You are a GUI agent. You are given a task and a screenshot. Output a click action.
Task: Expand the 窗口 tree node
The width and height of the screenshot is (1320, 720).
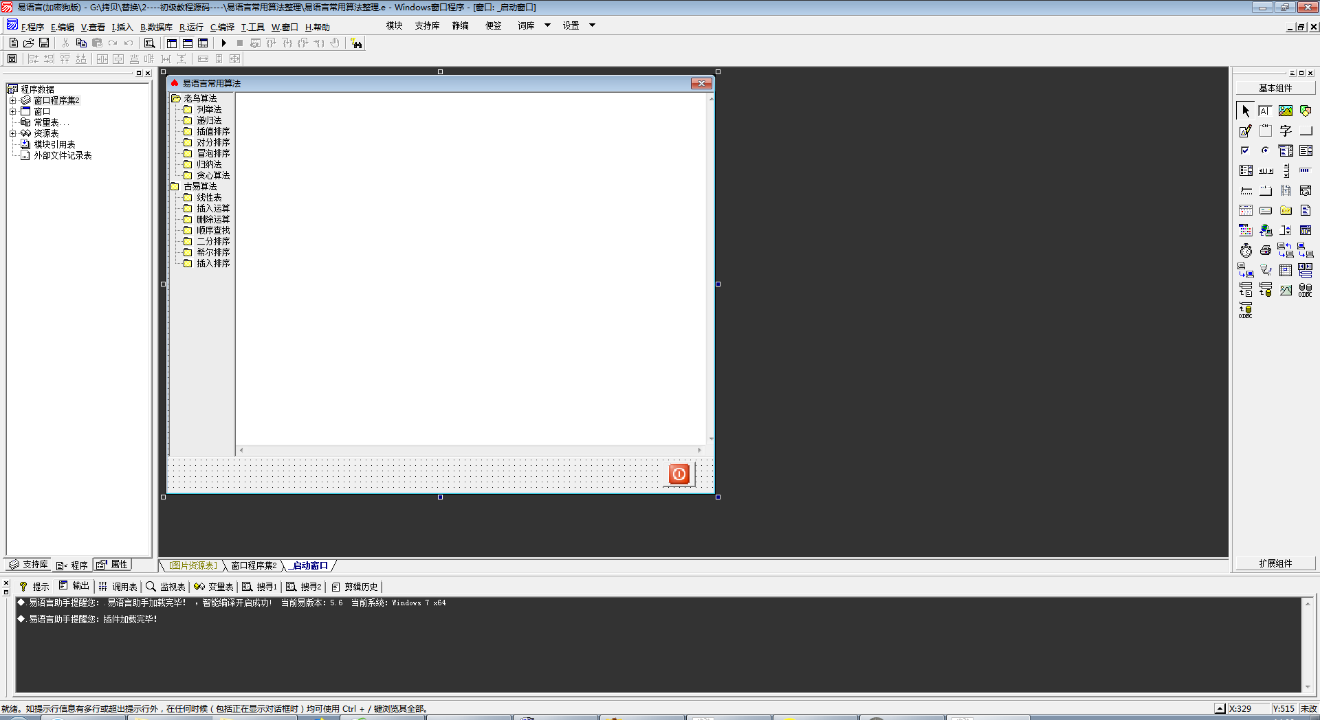pos(12,111)
